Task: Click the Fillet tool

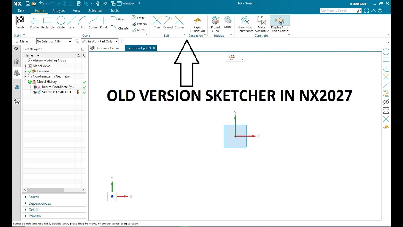Action: [118, 20]
